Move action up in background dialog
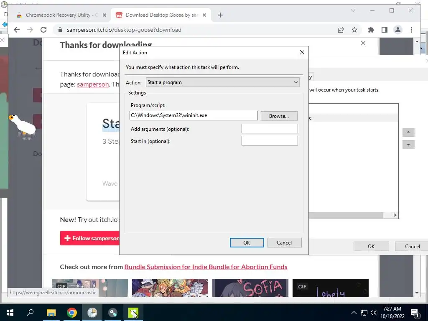This screenshot has height=321, width=428. coord(408,132)
